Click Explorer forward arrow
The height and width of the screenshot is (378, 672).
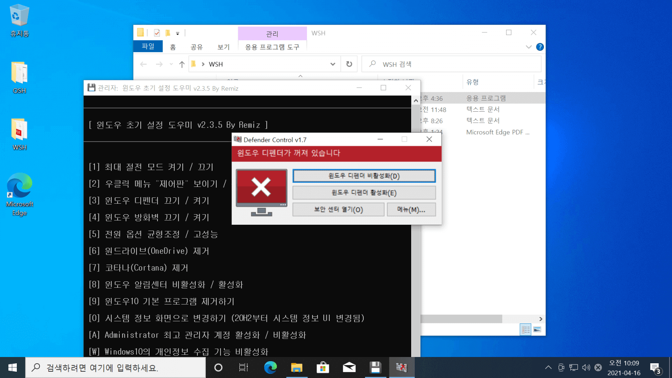(159, 64)
